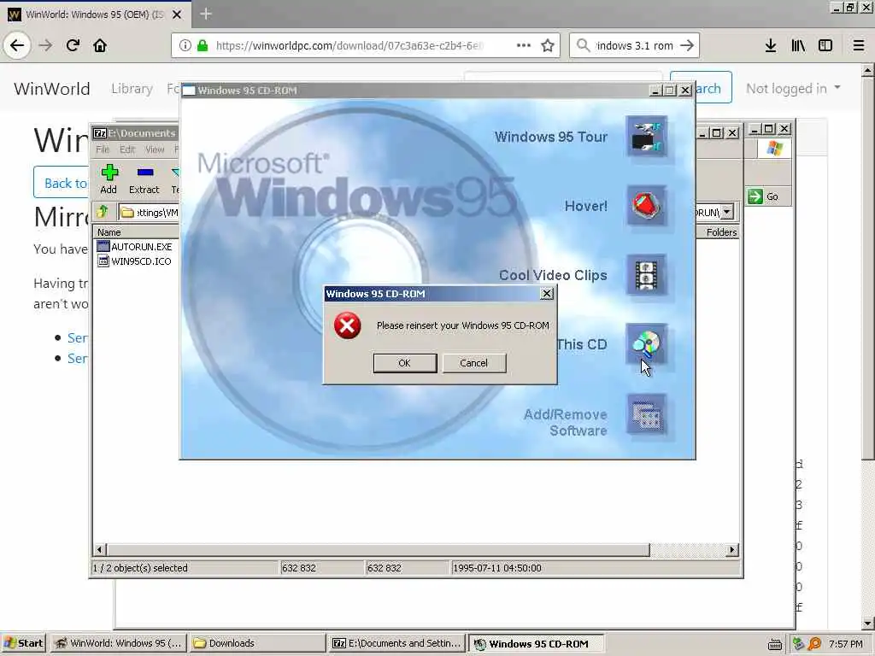
Task: Switch to 7-Zip E:\Documents taskbar button
Action: pos(396,643)
